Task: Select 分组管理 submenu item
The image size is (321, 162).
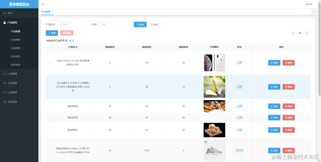Action: [x=19, y=48]
